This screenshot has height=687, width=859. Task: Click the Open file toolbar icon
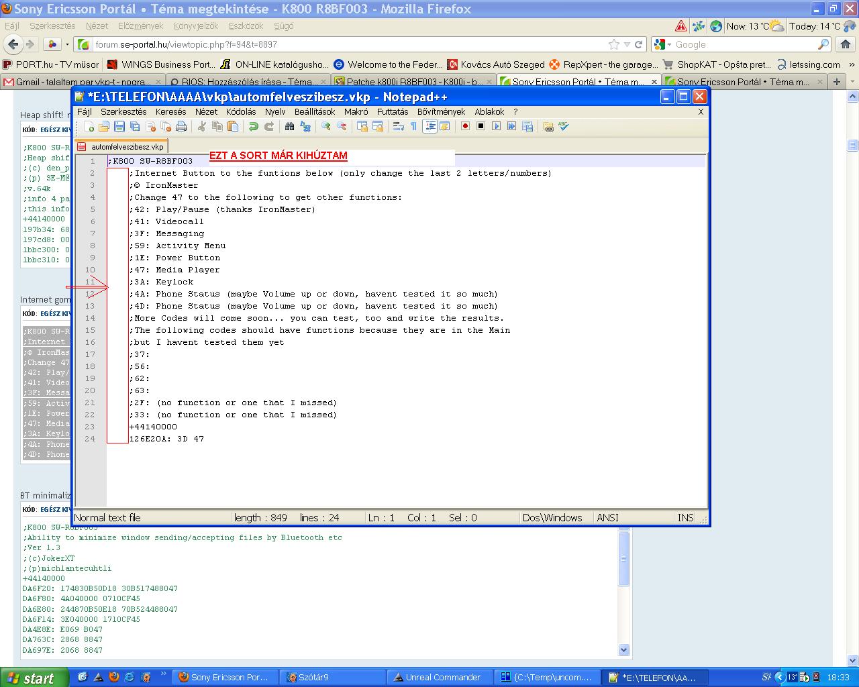coord(104,126)
